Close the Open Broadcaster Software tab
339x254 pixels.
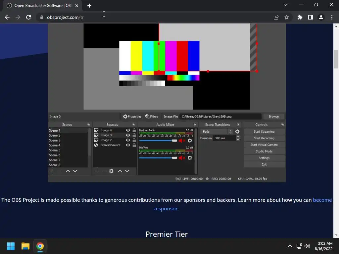coord(77,6)
